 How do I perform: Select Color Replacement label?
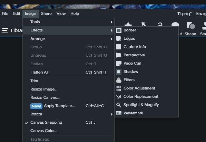point(141,96)
